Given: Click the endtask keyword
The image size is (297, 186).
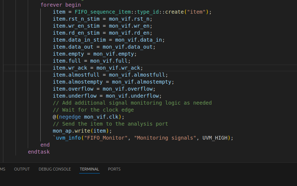Looking at the screenshot, I should tap(39, 152).
